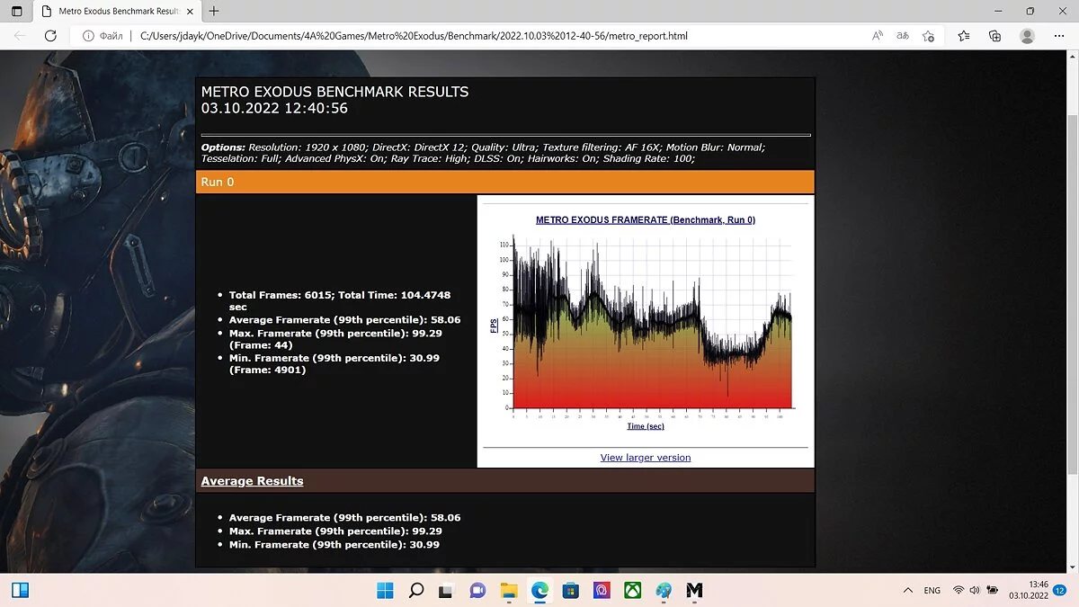Open the Metro M app on taskbar

click(694, 591)
